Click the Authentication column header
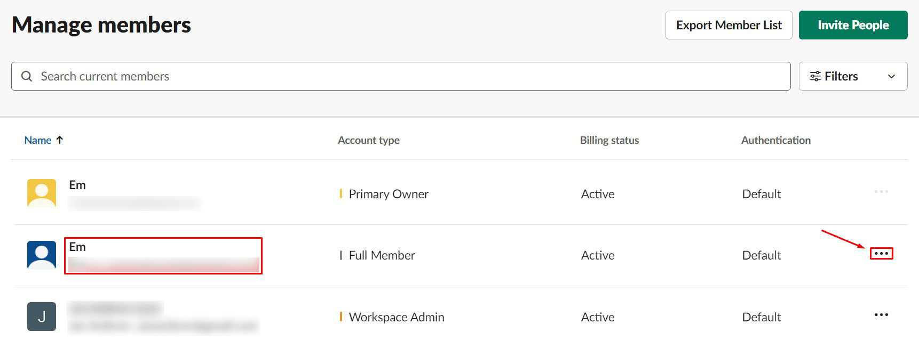 [x=775, y=140]
